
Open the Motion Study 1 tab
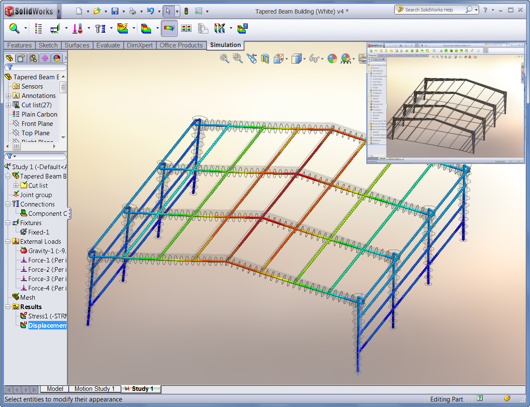[94, 389]
